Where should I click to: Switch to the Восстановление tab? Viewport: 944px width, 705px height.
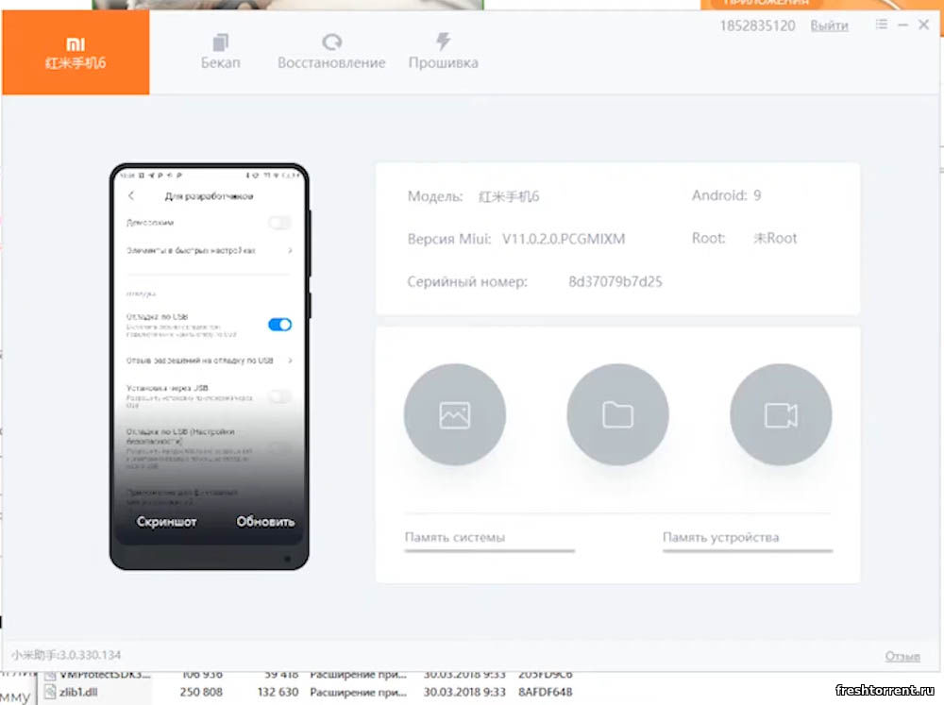331,52
